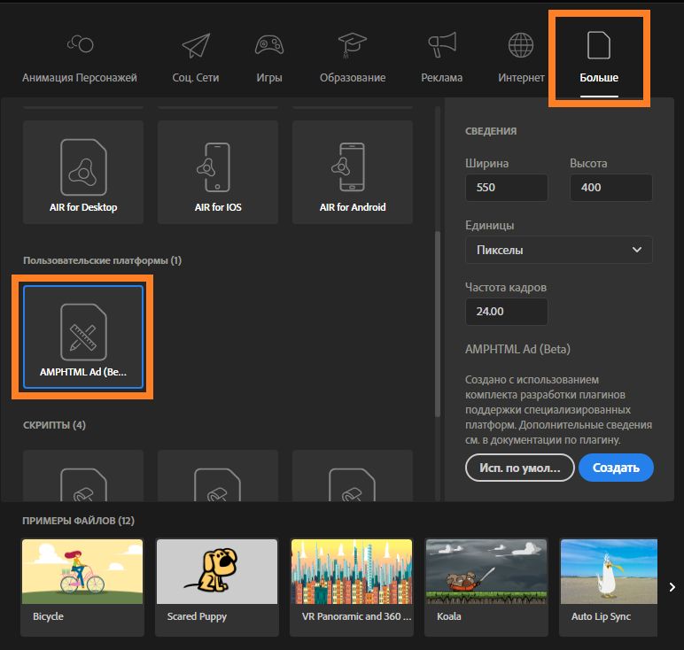Select the Игры category tab
Image resolution: width=684 pixels, height=650 pixels.
pyautogui.click(x=269, y=58)
